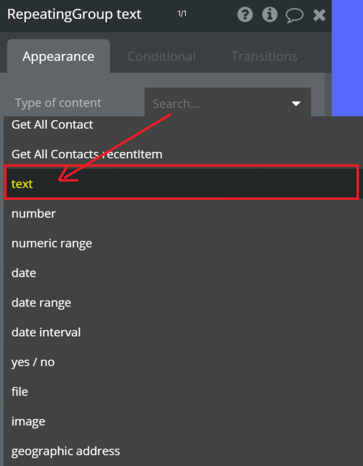The height and width of the screenshot is (466, 363).
Task: Pick date interval from dropdown
Action: point(46,332)
